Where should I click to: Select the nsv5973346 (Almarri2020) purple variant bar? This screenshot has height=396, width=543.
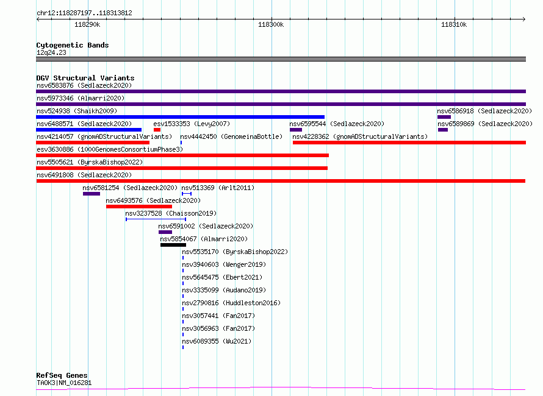click(x=281, y=104)
